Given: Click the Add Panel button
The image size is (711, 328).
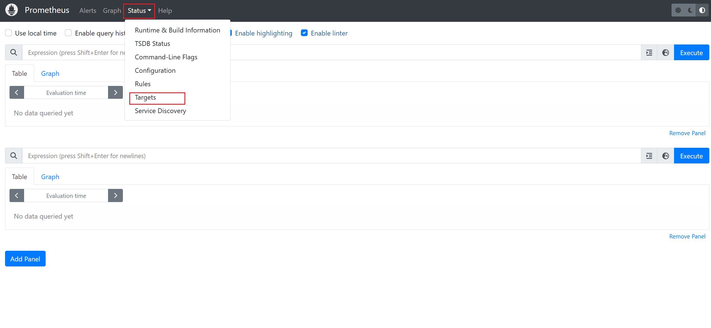Looking at the screenshot, I should click(x=25, y=259).
